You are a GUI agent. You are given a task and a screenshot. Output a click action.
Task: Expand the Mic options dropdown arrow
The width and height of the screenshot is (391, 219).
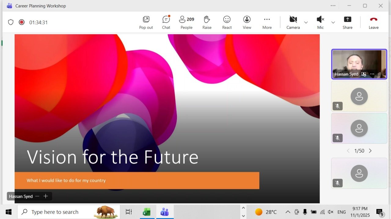333,23
